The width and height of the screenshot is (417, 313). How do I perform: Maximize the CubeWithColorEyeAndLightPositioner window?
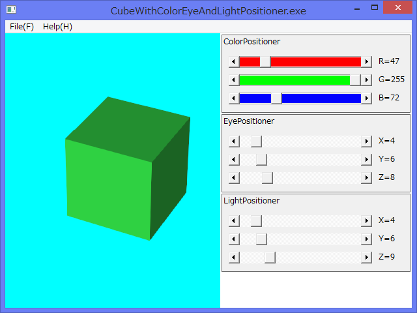pyautogui.click(x=375, y=7)
